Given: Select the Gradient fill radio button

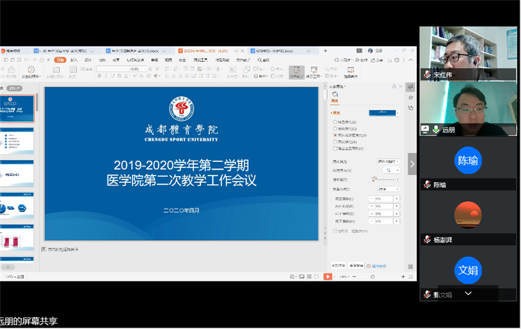Looking at the screenshot, I should point(335,129).
